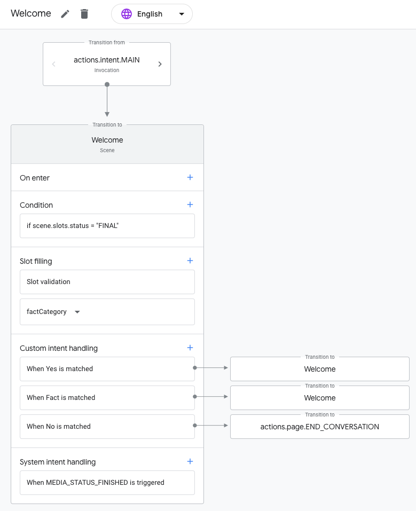Click the pencil edit icon beside Welcome

65,14
